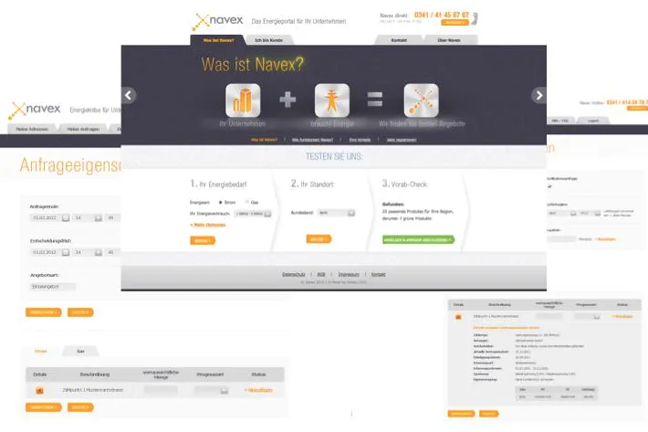Image resolution: width=648 pixels, height=432 pixels.
Task: Click the Laufzeit input field on the right page
Action: (561, 239)
